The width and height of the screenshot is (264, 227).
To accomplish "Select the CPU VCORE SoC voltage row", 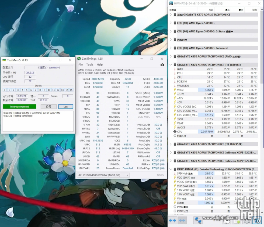I will 215,107.
